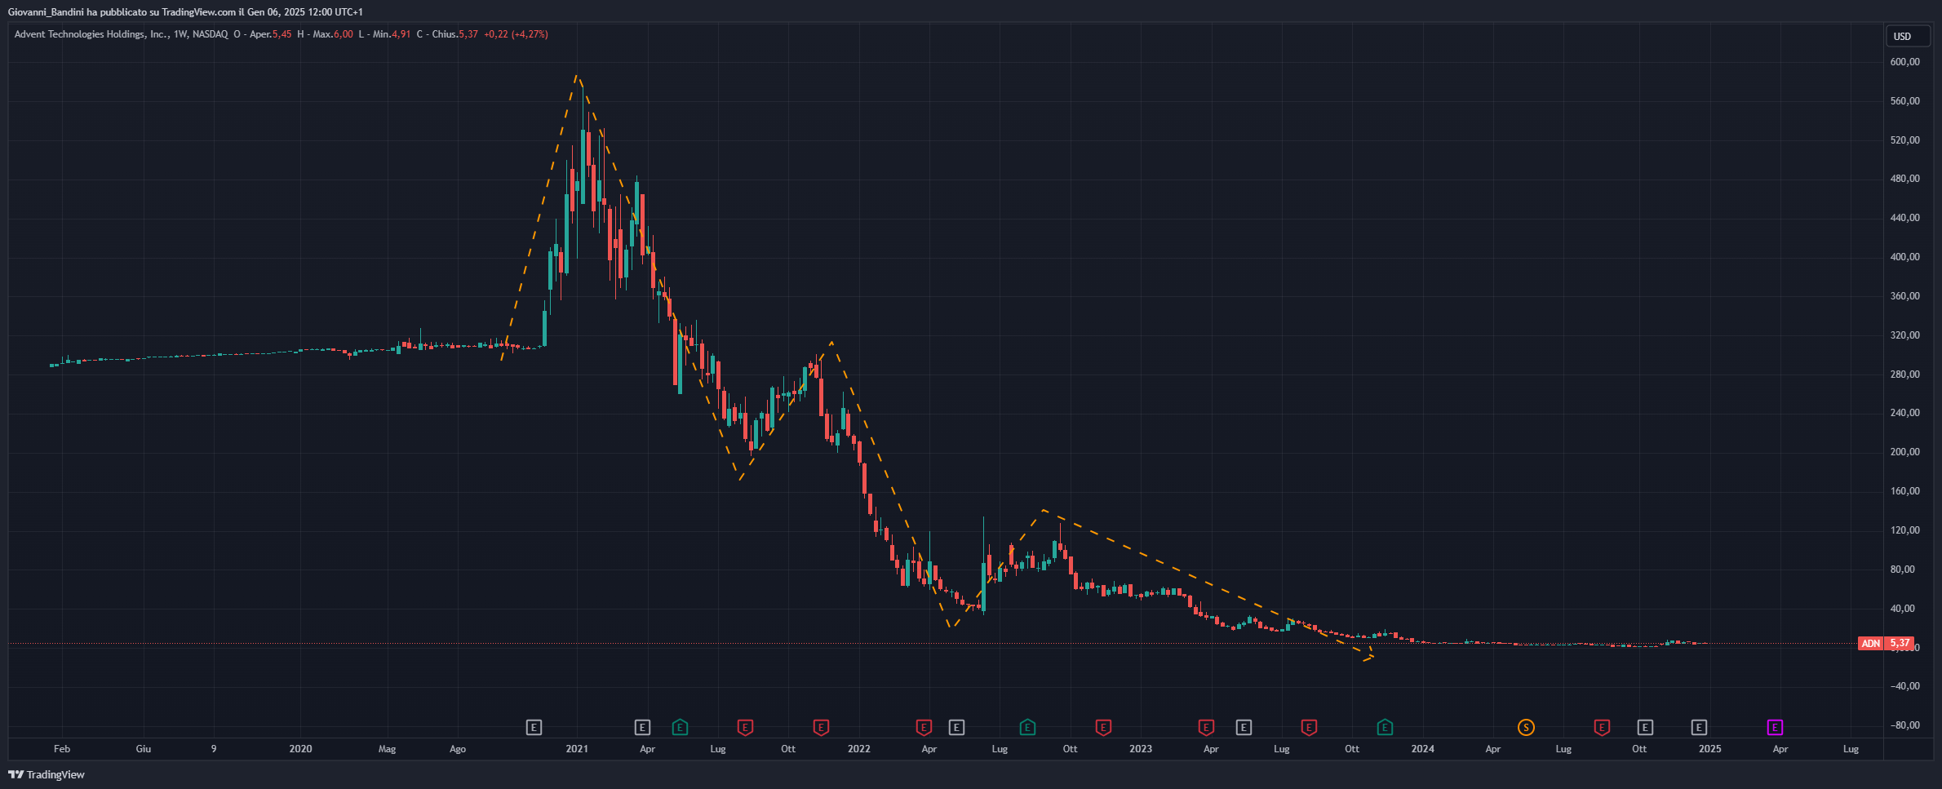Screen dimensions: 1942x789
Task: Open the gray earnings marker just before 2025
Action: [x=1699, y=727]
